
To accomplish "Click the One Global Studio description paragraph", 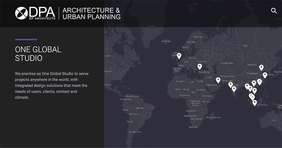I will tap(52, 85).
